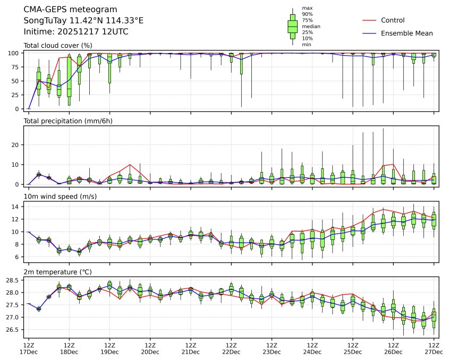Click the 12Z 20Dec time axis label
This screenshot has width=449, height=361.
click(150, 348)
